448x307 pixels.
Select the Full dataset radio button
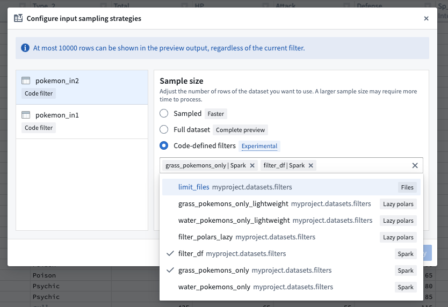point(164,129)
